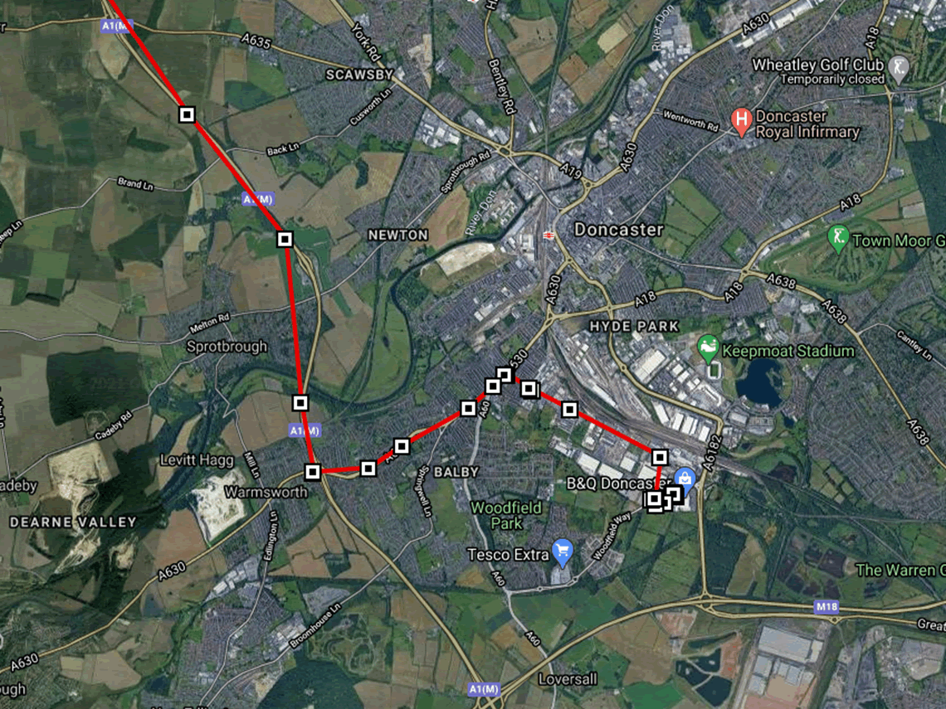The width and height of the screenshot is (946, 709).
Task: Click the Sprotbrough place label
Action: (x=227, y=347)
